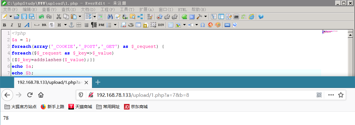This screenshot has width=355, height=125.
Task: Click the Cut scissors icon
Action: (58, 17)
